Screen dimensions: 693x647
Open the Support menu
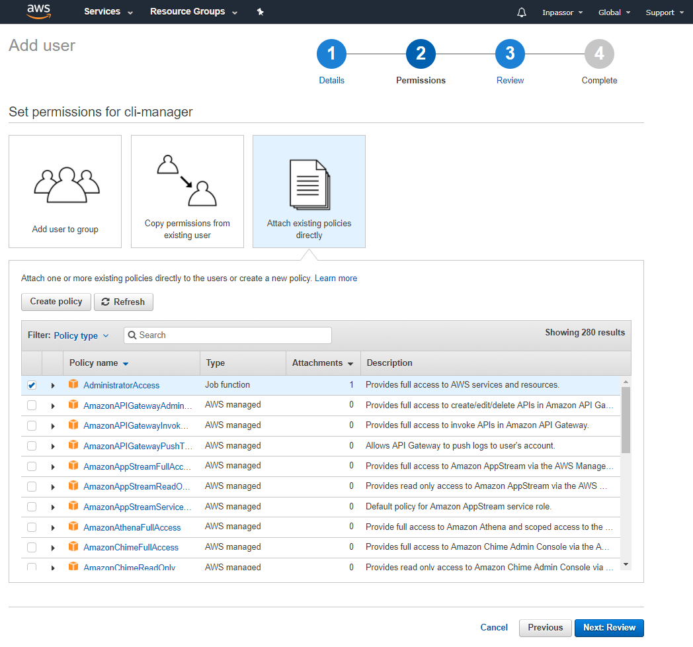point(665,13)
